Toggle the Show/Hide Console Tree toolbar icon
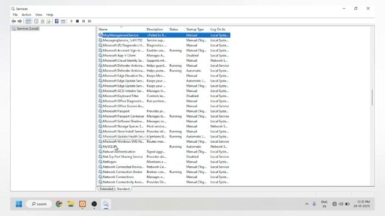 click(x=28, y=22)
